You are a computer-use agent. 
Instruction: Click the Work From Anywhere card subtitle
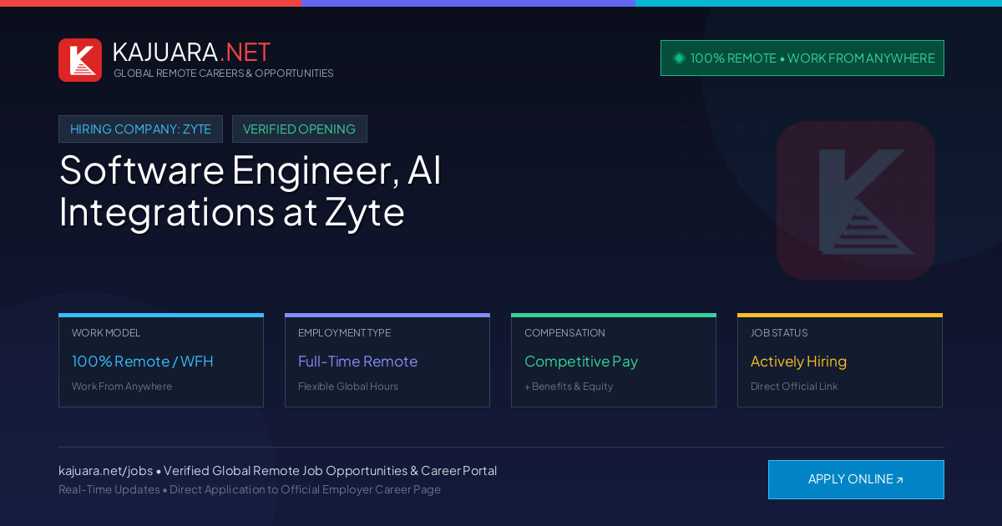coord(122,387)
